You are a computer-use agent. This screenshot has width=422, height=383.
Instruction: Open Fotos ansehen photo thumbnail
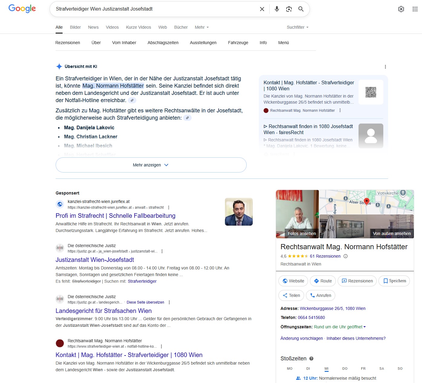(x=297, y=214)
